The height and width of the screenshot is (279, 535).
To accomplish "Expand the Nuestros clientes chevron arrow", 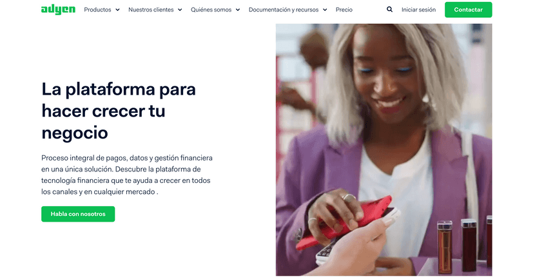I will pyautogui.click(x=180, y=10).
